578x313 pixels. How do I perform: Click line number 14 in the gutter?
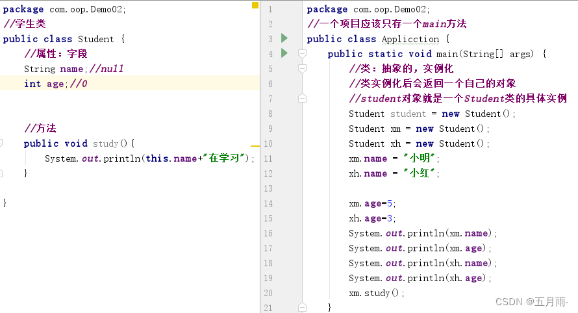pyautogui.click(x=268, y=203)
